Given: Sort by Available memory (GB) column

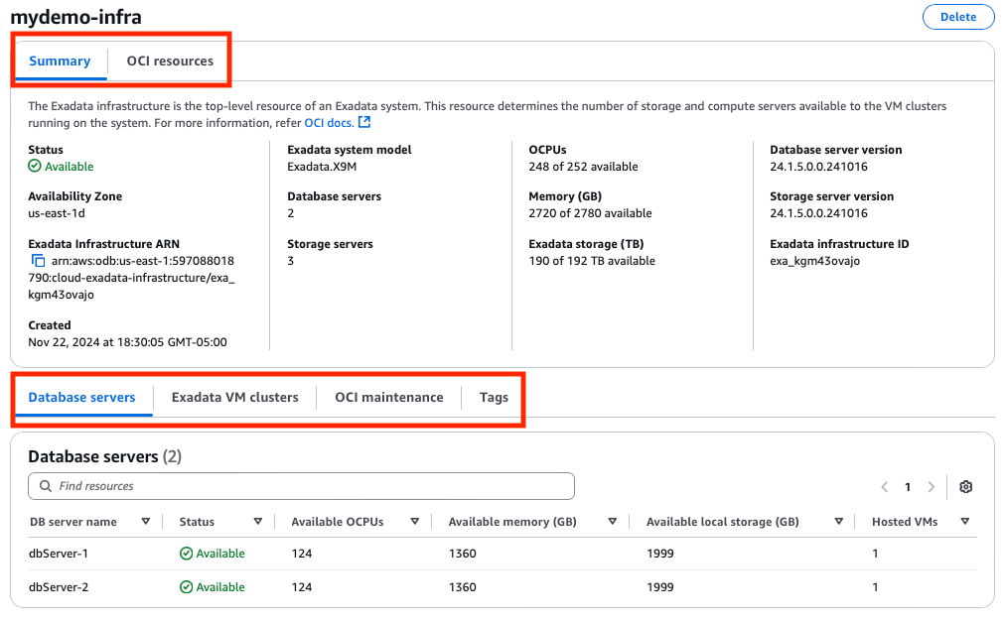Looking at the screenshot, I should 613,522.
